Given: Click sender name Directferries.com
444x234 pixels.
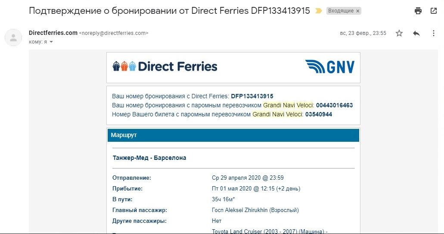Looking at the screenshot, I should pyautogui.click(x=53, y=33).
